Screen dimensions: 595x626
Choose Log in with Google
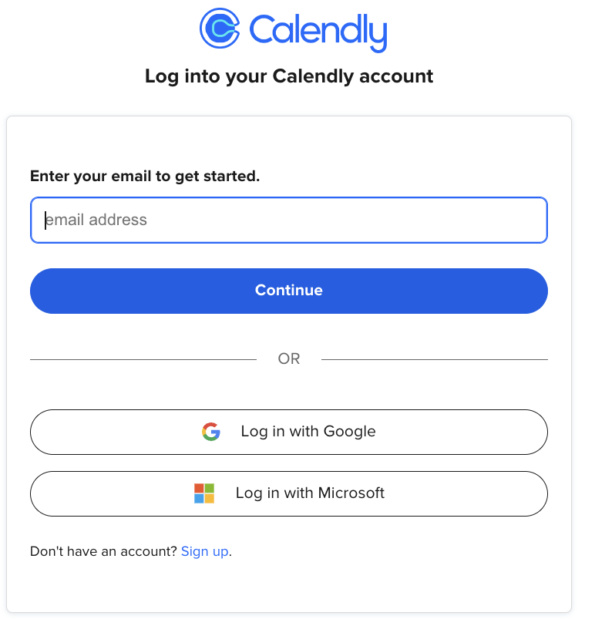tap(289, 432)
